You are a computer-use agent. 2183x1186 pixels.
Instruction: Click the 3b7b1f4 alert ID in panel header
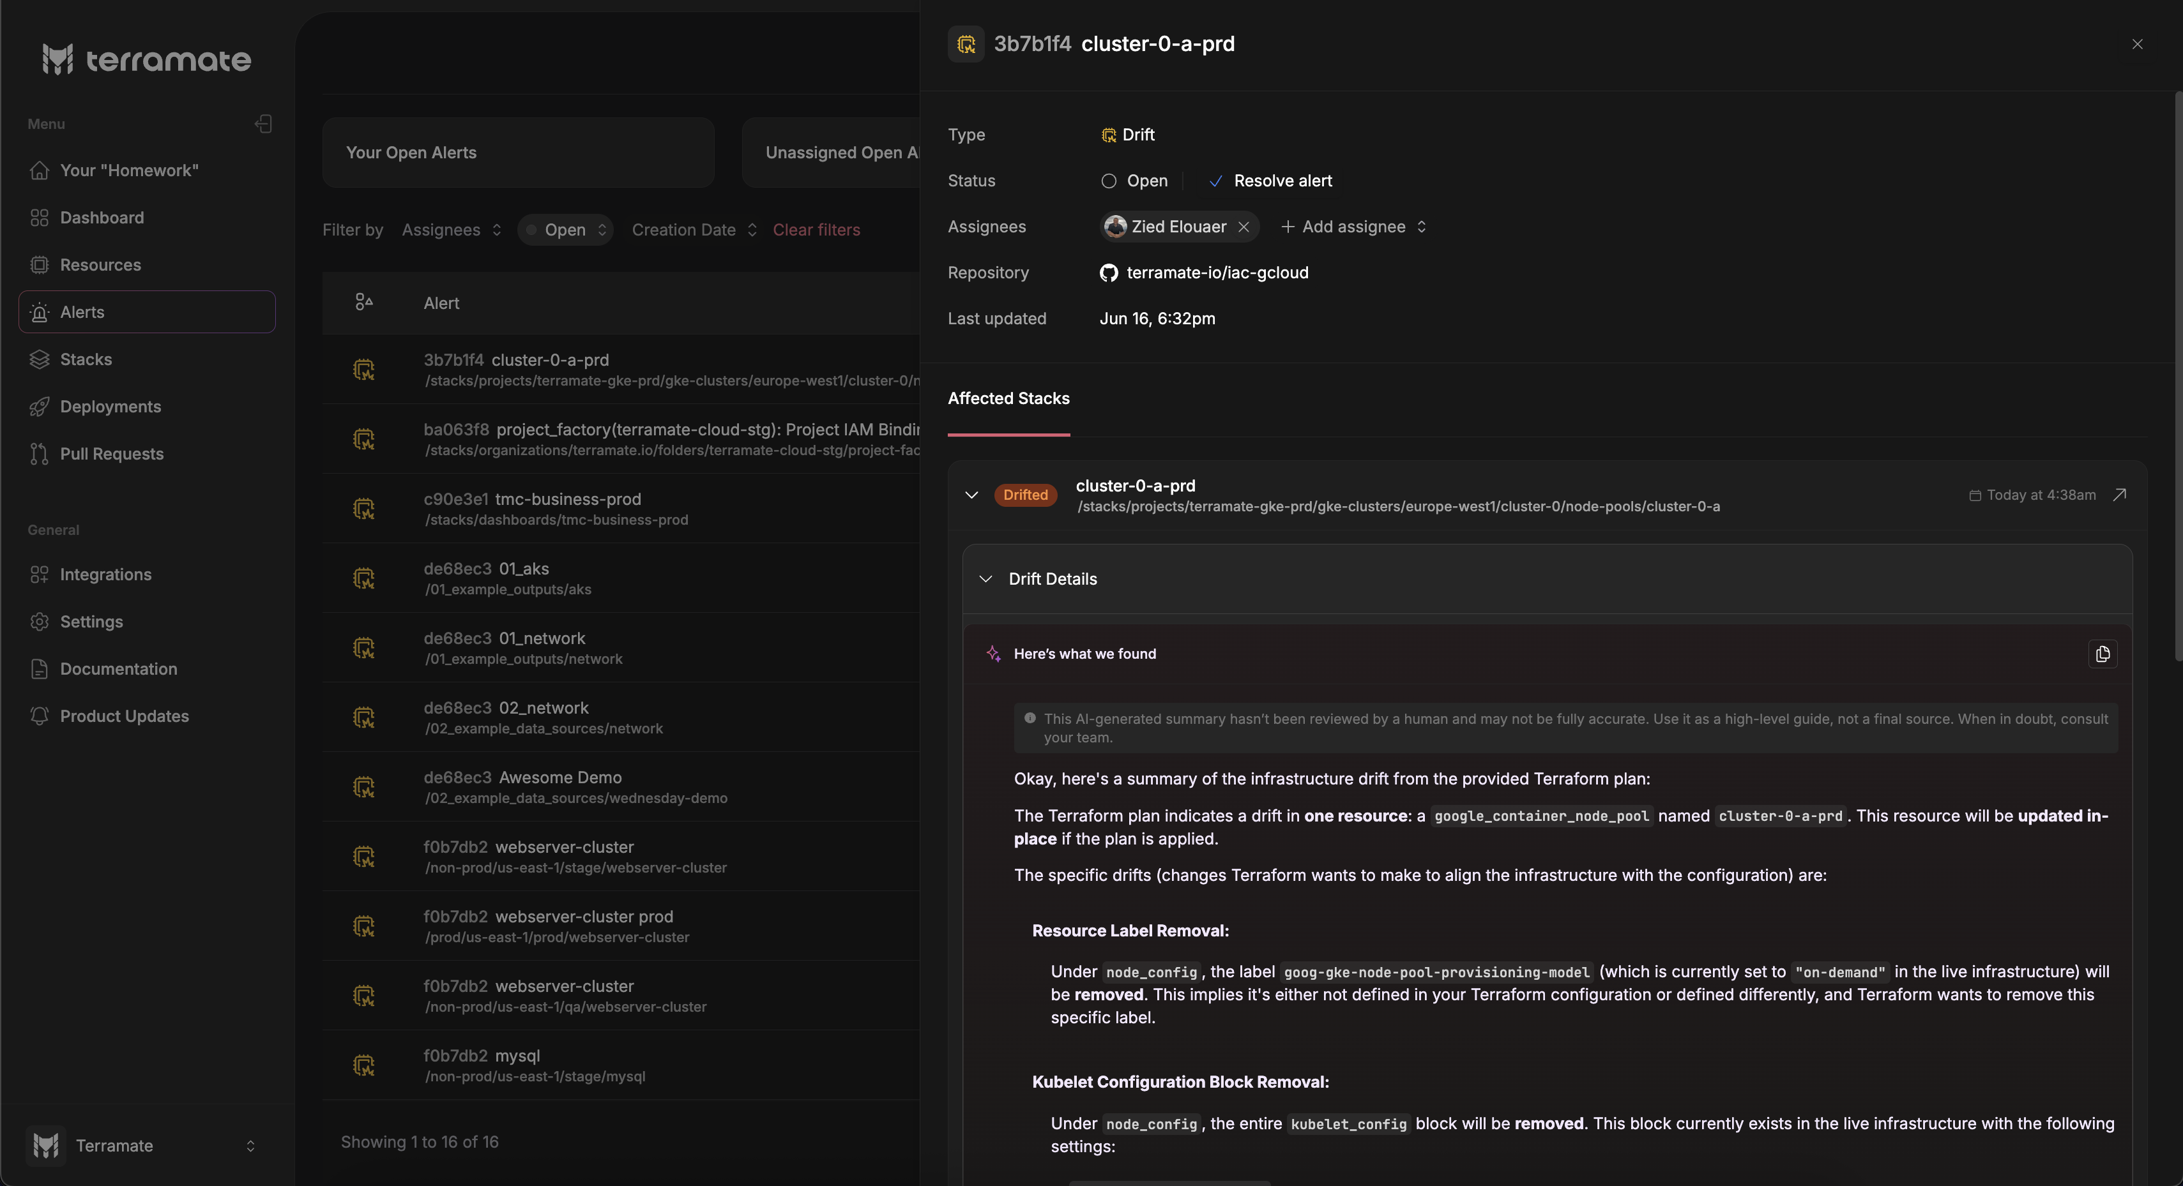(x=1032, y=44)
